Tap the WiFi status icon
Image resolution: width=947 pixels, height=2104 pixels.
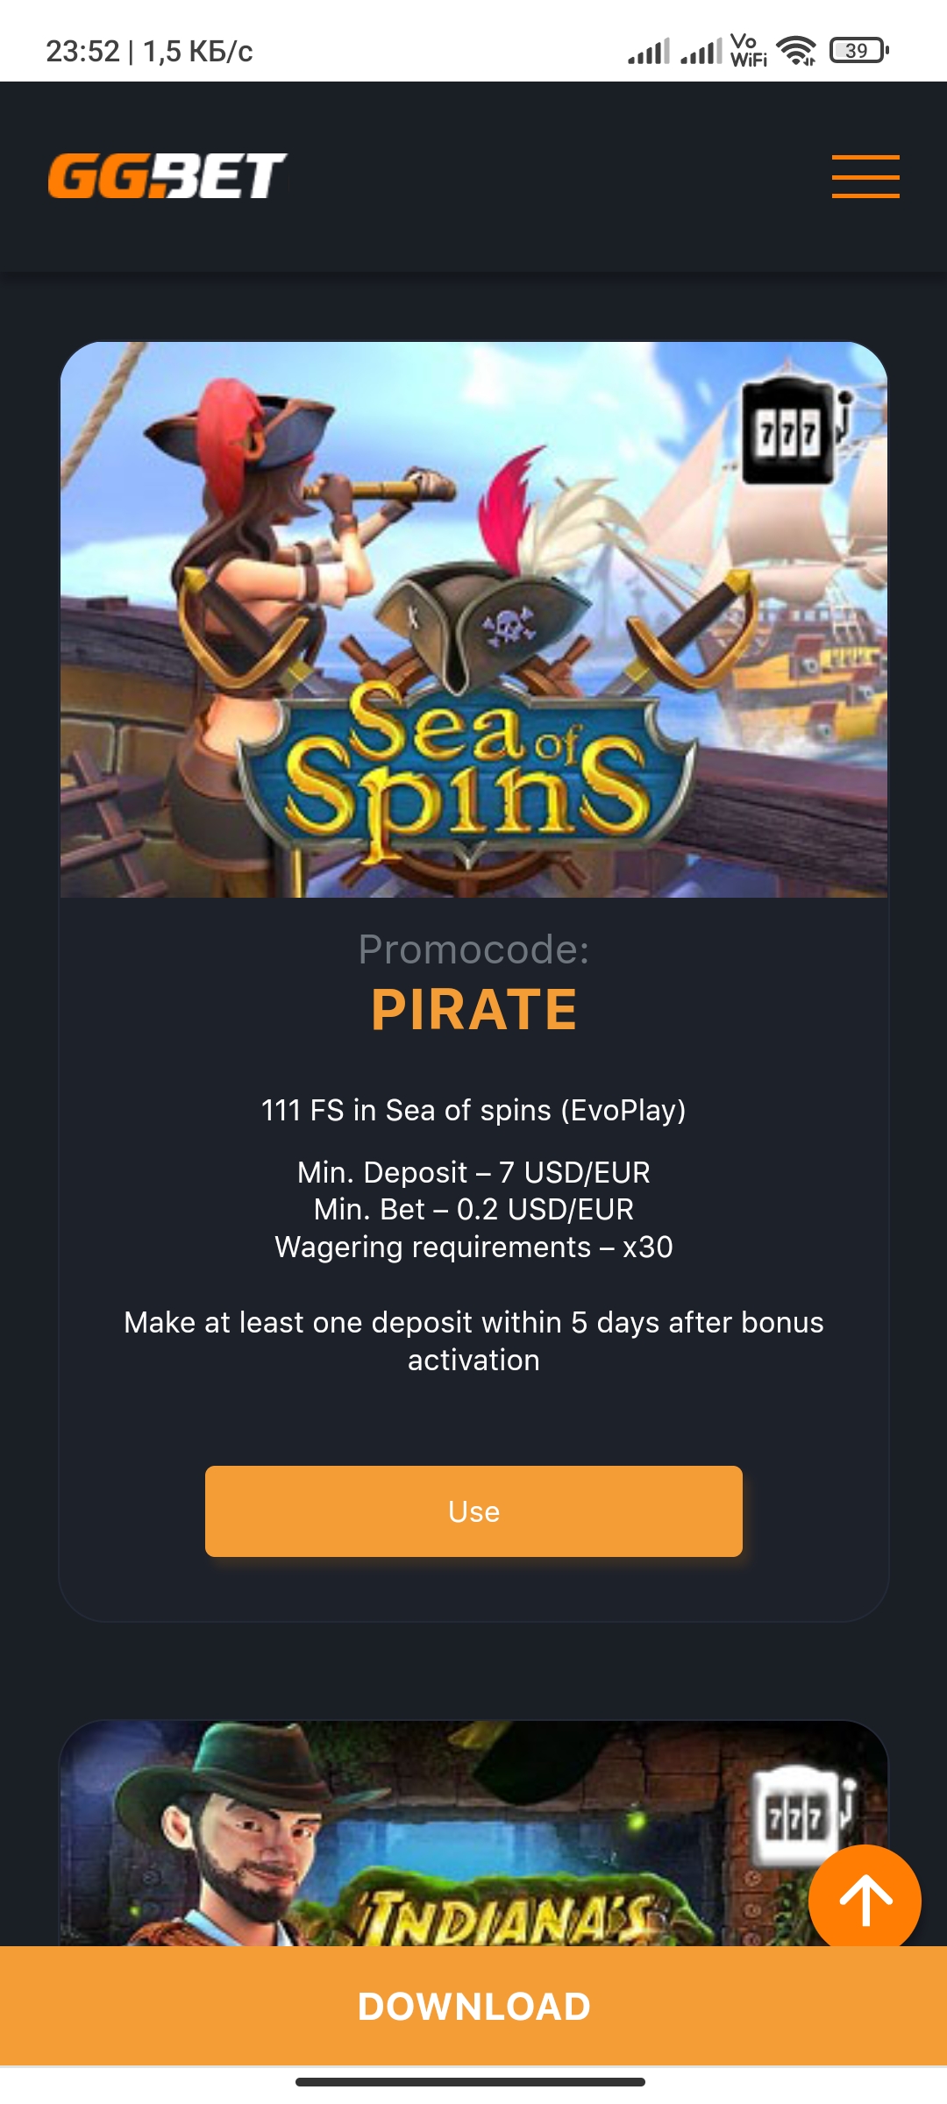pyautogui.click(x=796, y=51)
